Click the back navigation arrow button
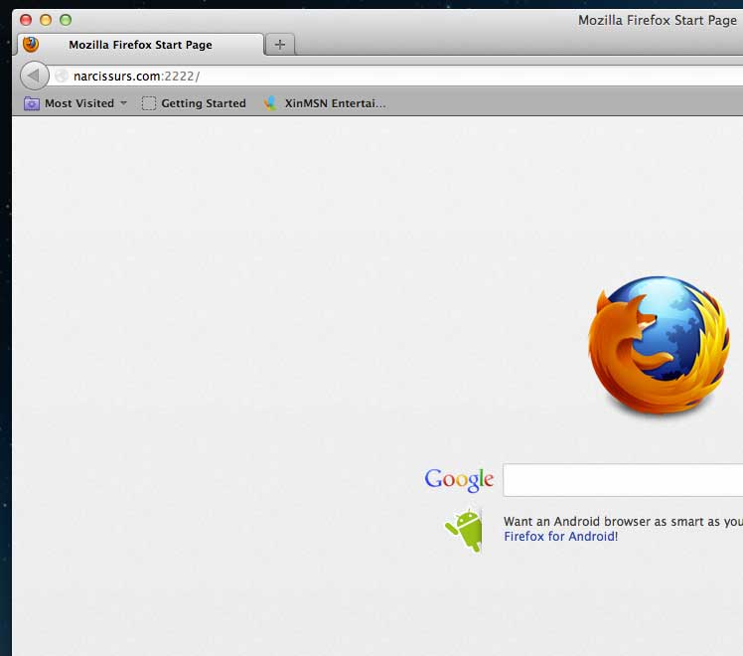Screen dimensions: 743x656 click(x=34, y=76)
